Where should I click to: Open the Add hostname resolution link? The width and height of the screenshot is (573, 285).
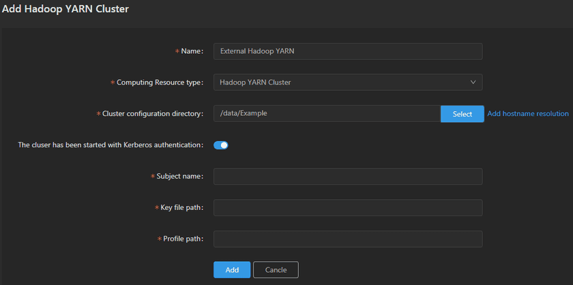click(x=527, y=114)
